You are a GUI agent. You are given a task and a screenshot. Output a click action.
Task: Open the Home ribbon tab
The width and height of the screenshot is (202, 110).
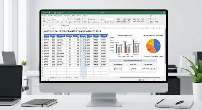coord(44,16)
